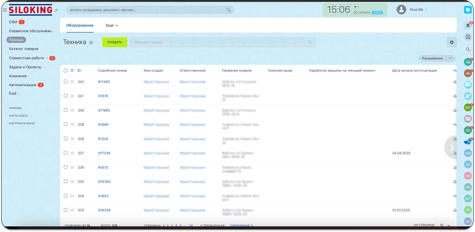Open the First Bit user menu
The width and height of the screenshot is (475, 232).
coord(418,10)
